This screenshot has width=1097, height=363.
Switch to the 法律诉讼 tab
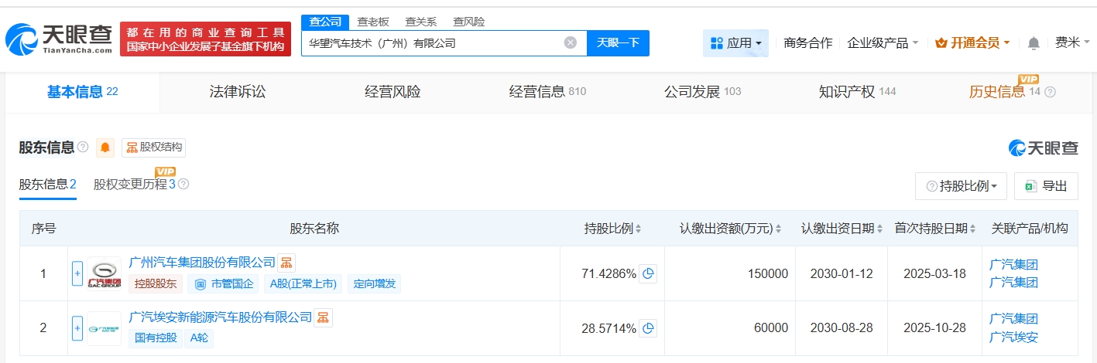pyautogui.click(x=238, y=92)
